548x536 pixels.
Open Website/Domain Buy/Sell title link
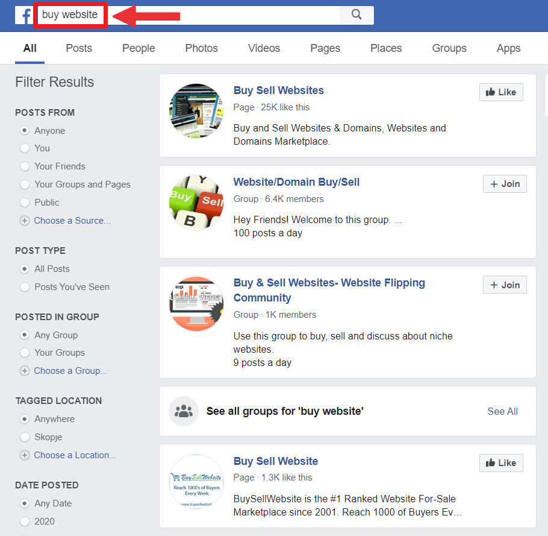[296, 182]
